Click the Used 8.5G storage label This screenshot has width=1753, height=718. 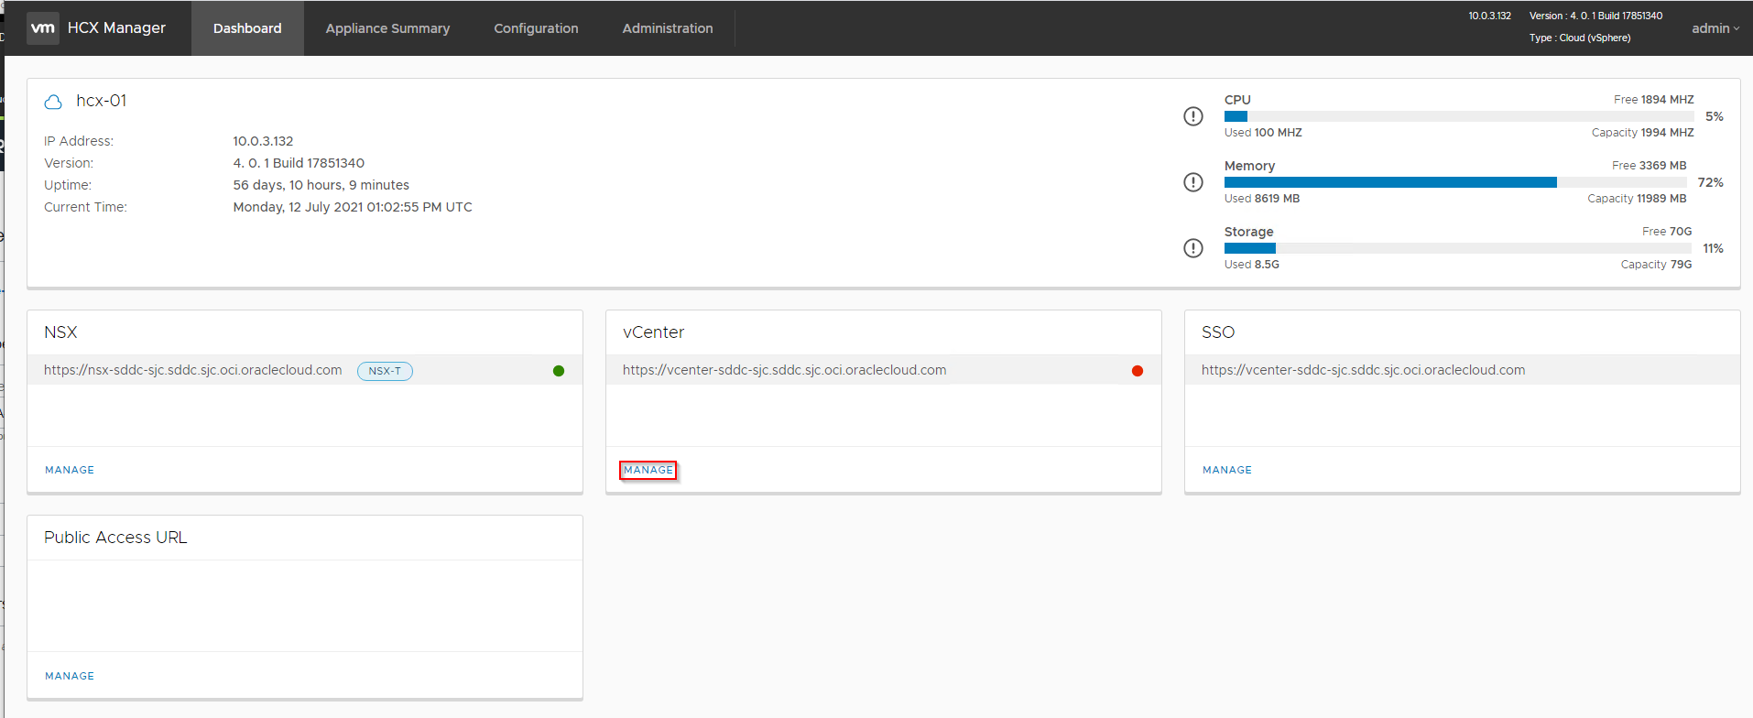1252,265
